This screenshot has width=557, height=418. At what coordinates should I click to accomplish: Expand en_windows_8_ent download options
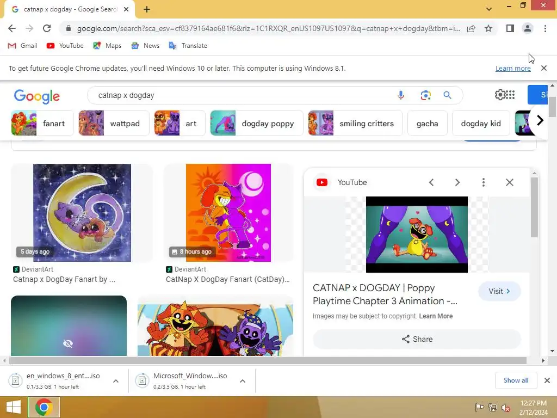pos(116,380)
